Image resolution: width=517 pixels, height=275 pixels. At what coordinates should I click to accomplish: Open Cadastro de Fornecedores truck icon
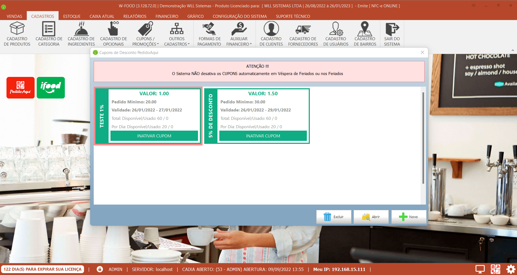pyautogui.click(x=303, y=29)
